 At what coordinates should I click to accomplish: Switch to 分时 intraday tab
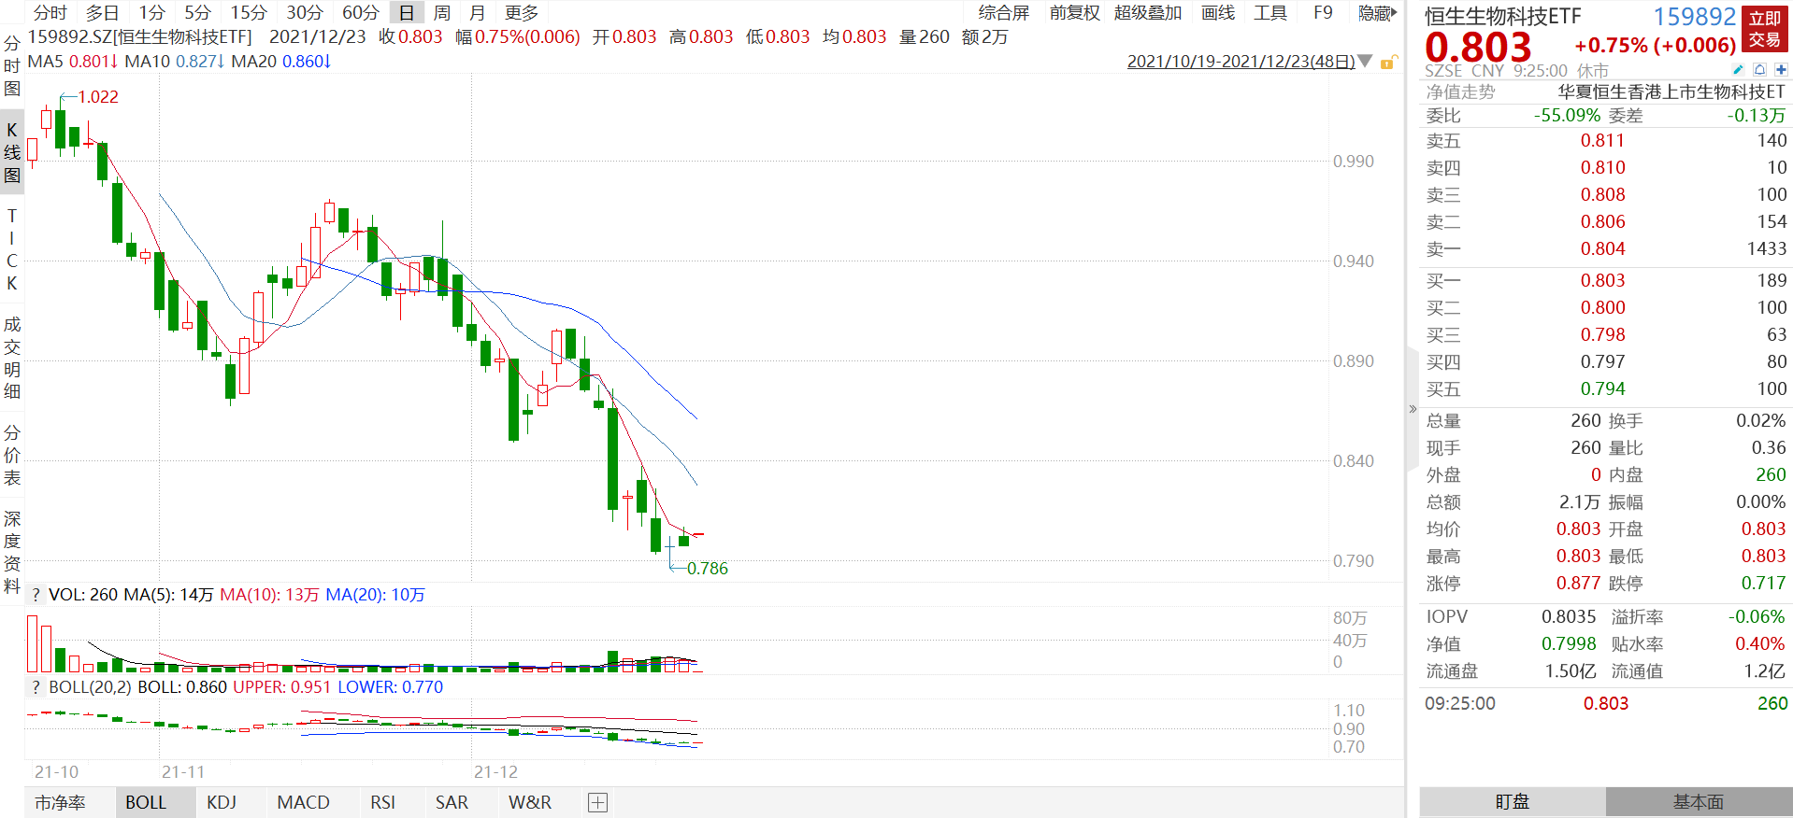50,13
